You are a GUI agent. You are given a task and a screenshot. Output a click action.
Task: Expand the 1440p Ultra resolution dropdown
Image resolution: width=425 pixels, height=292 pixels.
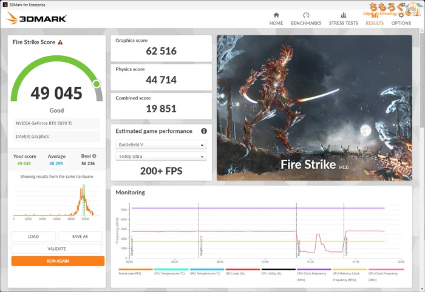(x=161, y=157)
